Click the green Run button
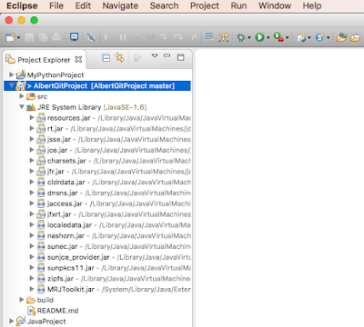 [259, 37]
